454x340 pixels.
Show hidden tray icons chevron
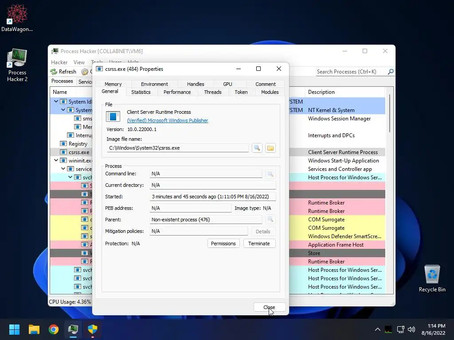pos(378,329)
